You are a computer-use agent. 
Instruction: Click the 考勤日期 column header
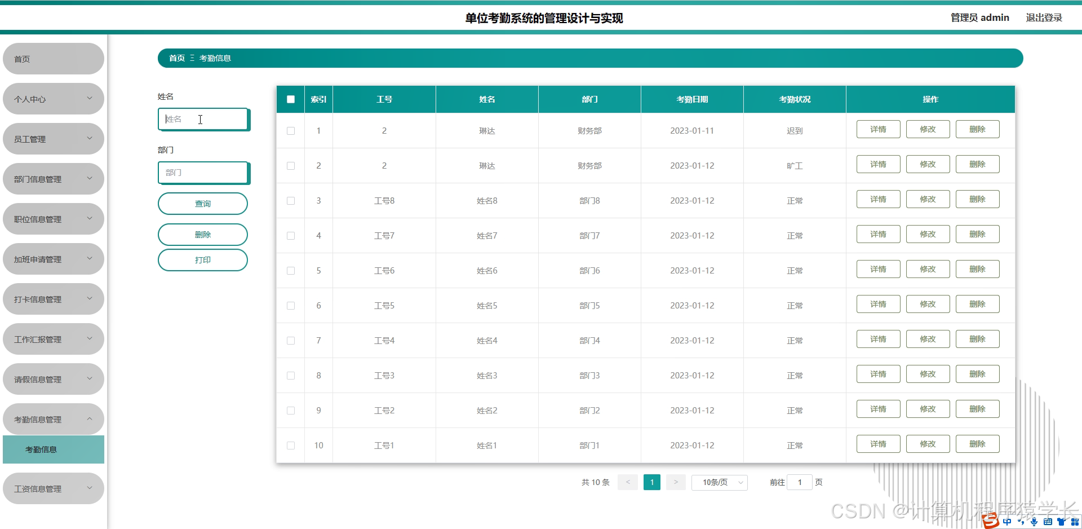692,99
